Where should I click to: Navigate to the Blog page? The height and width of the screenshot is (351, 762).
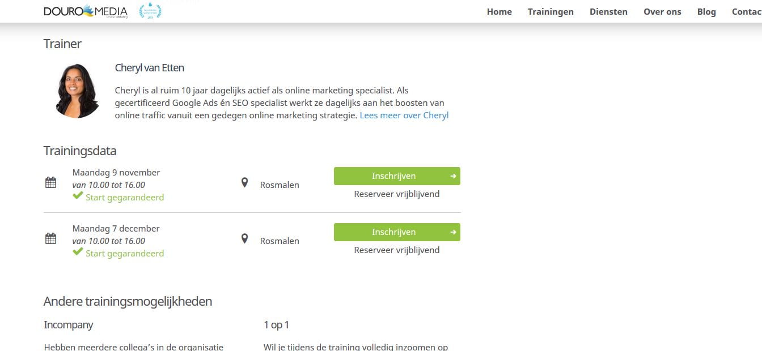(706, 12)
